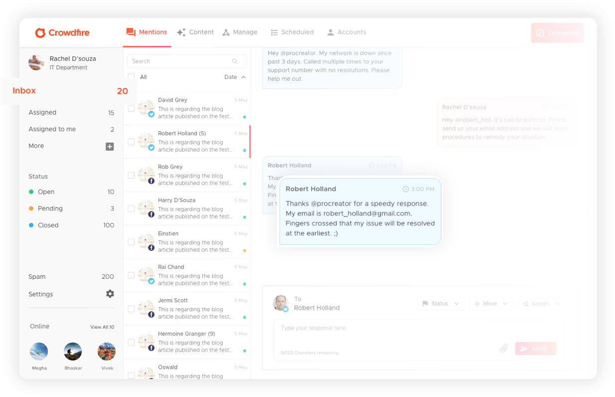
Task: Open the Oswald conversation
Action: pyautogui.click(x=187, y=370)
